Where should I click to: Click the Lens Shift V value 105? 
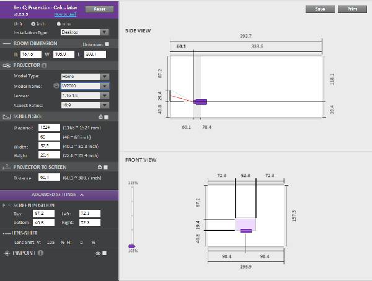51,243
